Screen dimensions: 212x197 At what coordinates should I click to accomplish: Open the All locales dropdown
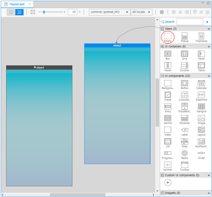(x=142, y=12)
